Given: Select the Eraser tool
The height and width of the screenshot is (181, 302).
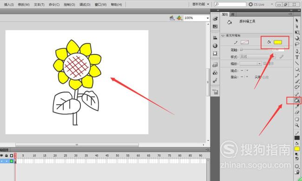Looking at the screenshot, I should (297, 112).
